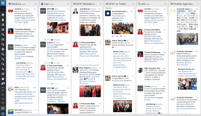Reply to Asialink tweet in Mentions column
201x116 pixels.
pos(16,25)
